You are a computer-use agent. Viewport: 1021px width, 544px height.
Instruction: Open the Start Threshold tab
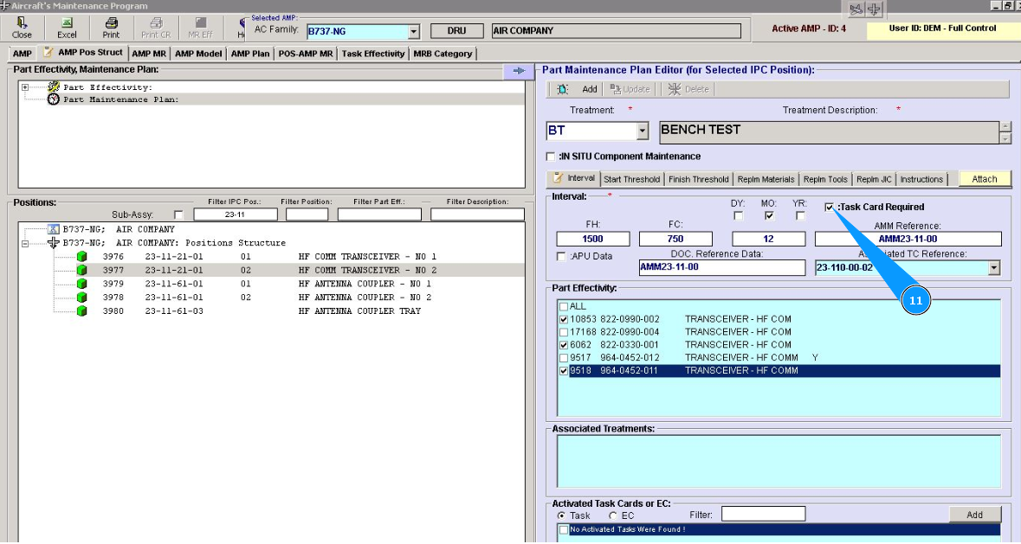coord(631,179)
